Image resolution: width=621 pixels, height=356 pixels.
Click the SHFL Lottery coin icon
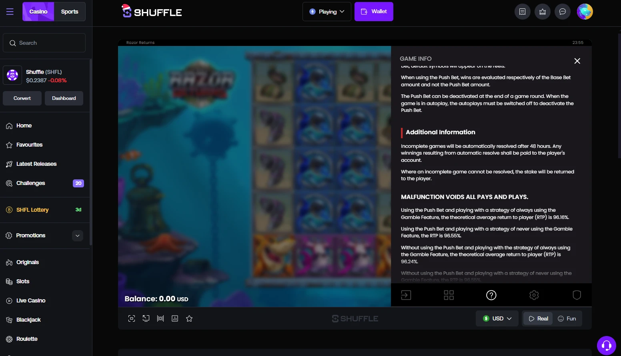tap(9, 210)
